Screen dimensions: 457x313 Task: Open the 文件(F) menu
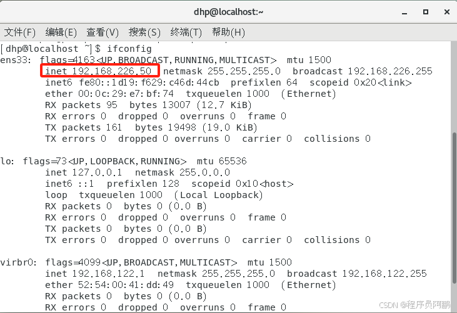tap(20, 32)
